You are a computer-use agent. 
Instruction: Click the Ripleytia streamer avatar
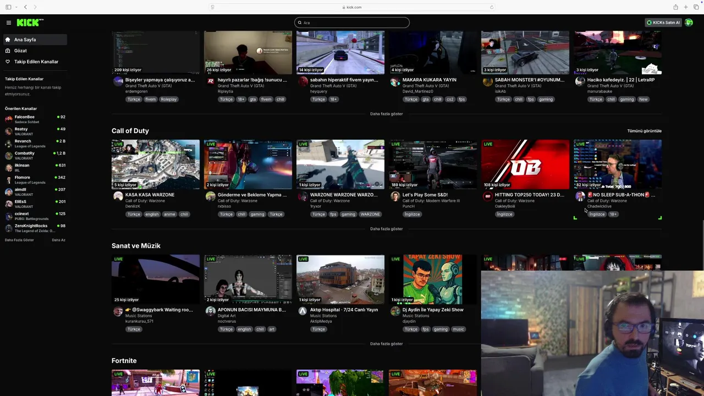tap(210, 81)
